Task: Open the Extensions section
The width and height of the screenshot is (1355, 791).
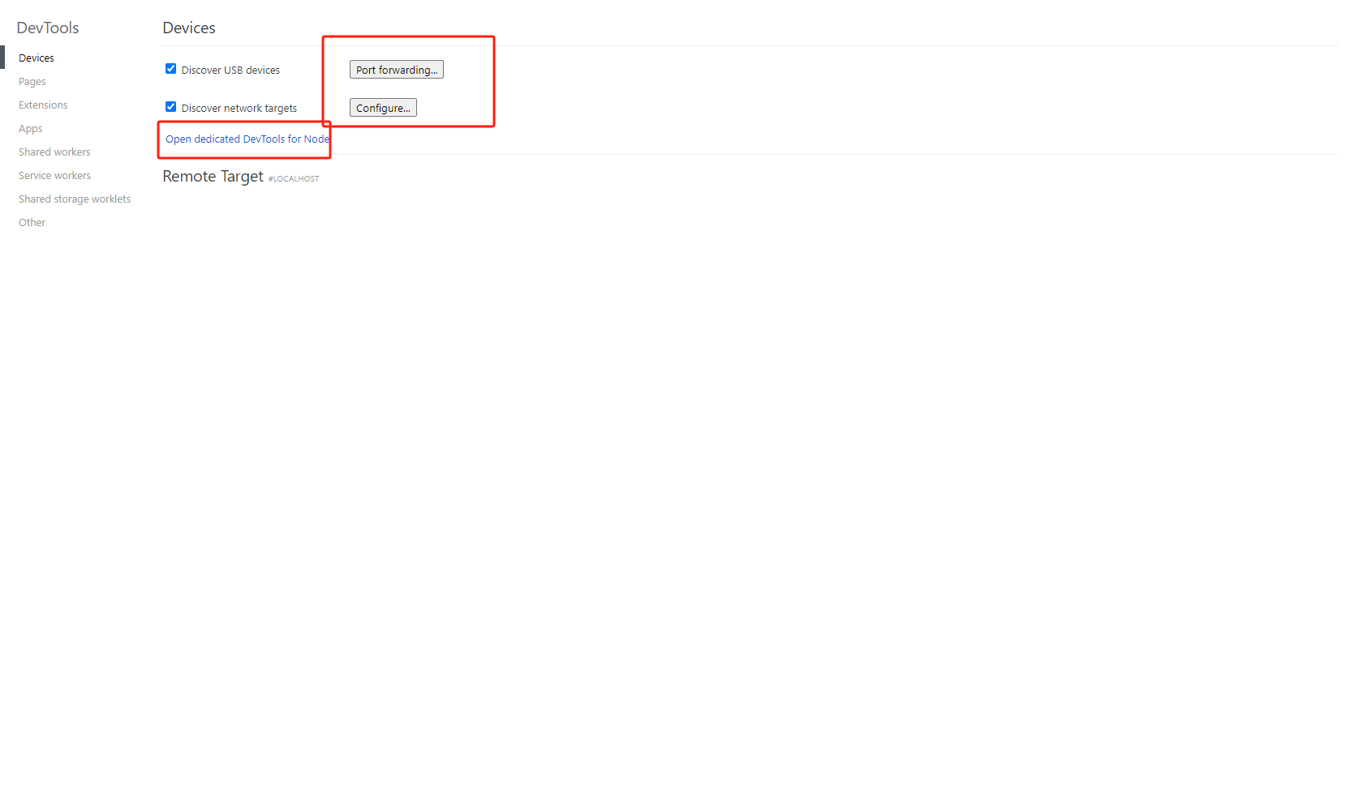Action: [43, 105]
